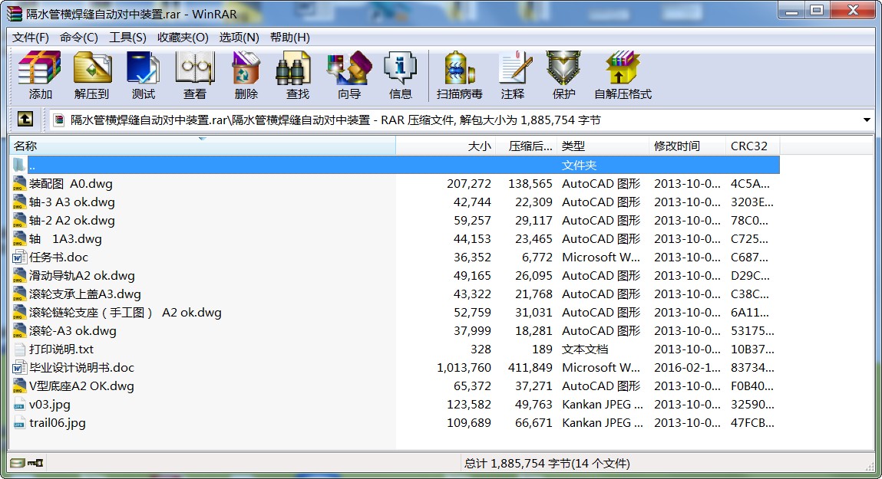Select file 滚轮-A3 ok.dwg
882x479 pixels.
point(73,331)
